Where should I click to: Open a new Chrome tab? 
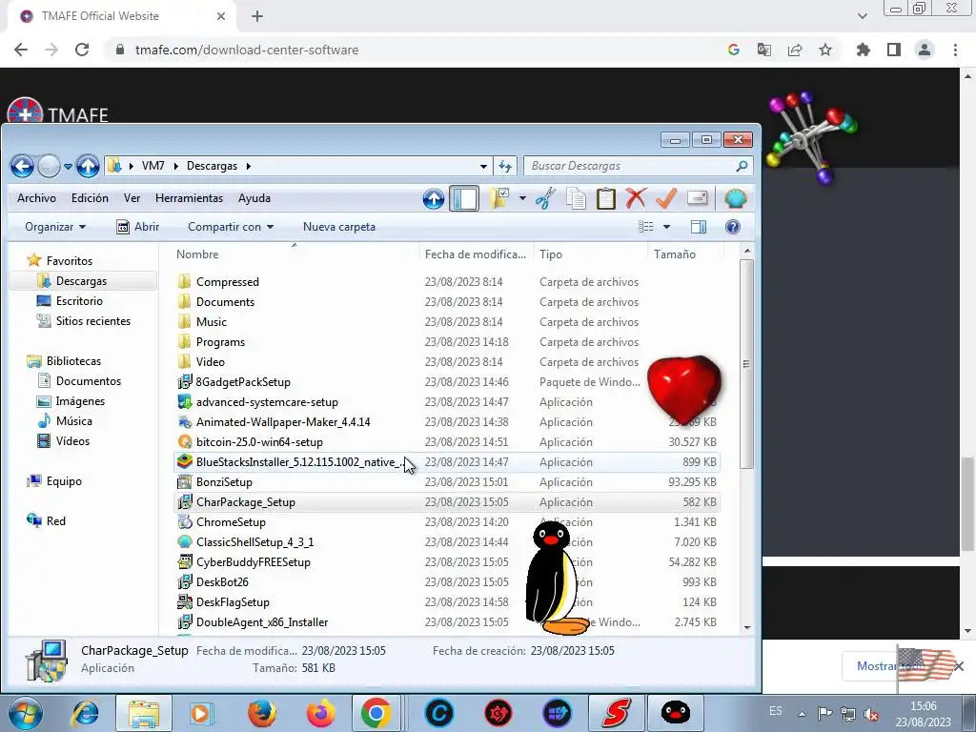[x=257, y=16]
